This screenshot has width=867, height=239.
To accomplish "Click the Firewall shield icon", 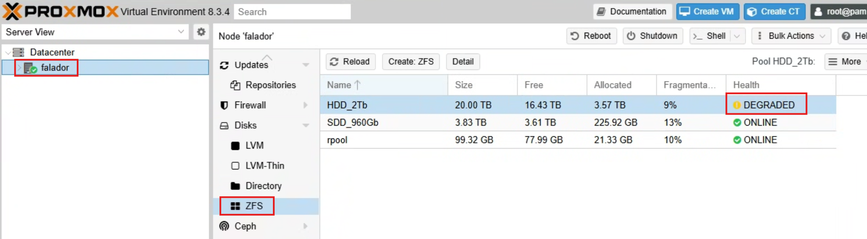I will pyautogui.click(x=224, y=105).
